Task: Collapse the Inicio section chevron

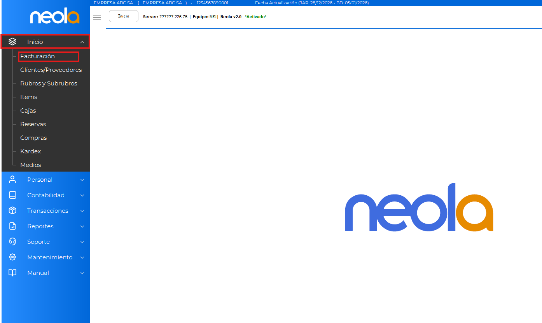Action: pyautogui.click(x=82, y=42)
